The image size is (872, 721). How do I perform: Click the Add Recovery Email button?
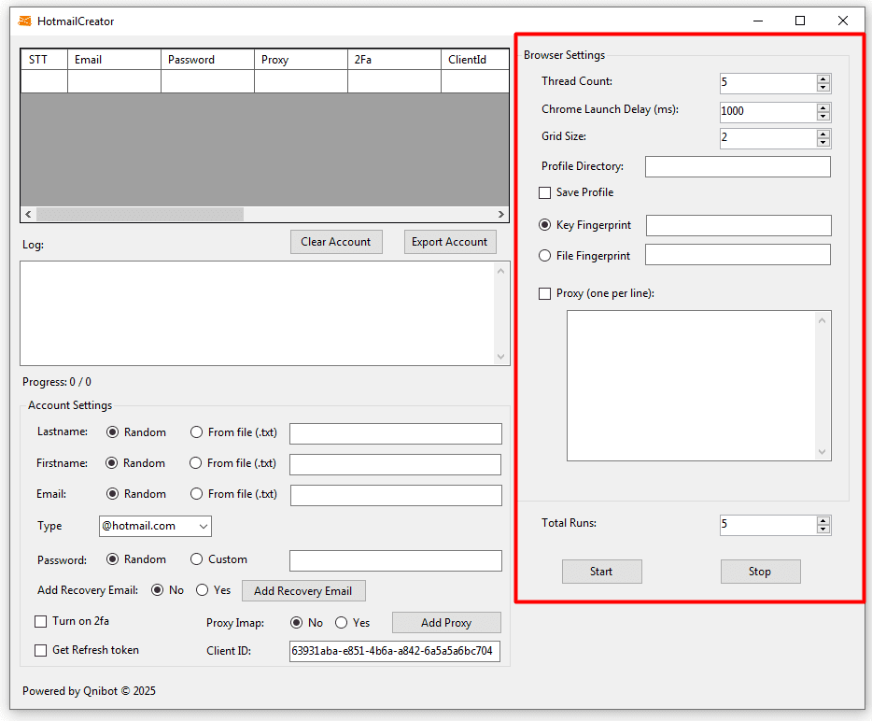[303, 591]
